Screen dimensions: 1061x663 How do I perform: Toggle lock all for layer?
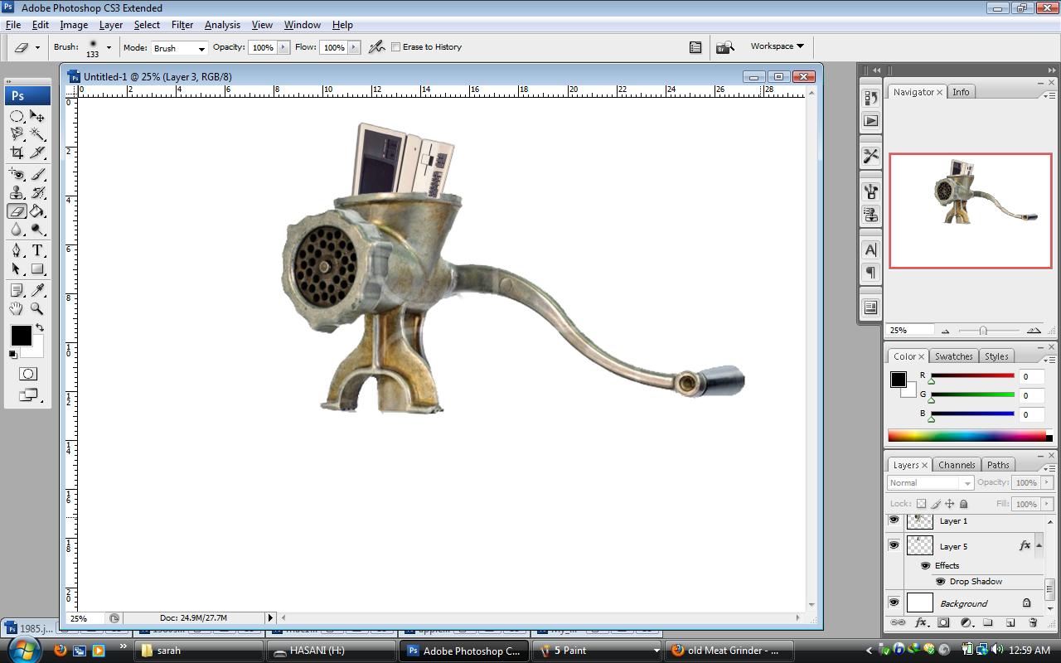click(x=963, y=504)
